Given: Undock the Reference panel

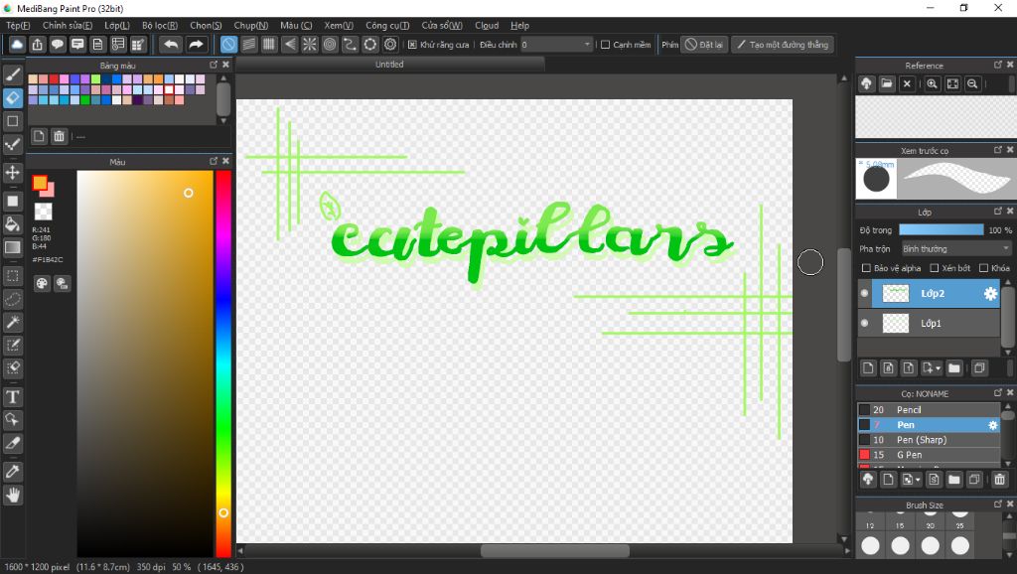Looking at the screenshot, I should (x=998, y=65).
